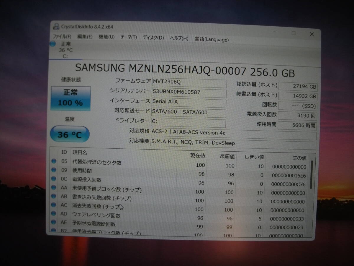Click the CrystalDiskInfo title bar app icon
Viewport: 354px width, 266px height.
(56, 26)
